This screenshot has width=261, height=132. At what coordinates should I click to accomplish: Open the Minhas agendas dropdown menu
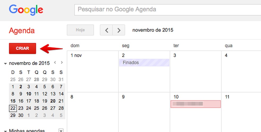(x=61, y=131)
